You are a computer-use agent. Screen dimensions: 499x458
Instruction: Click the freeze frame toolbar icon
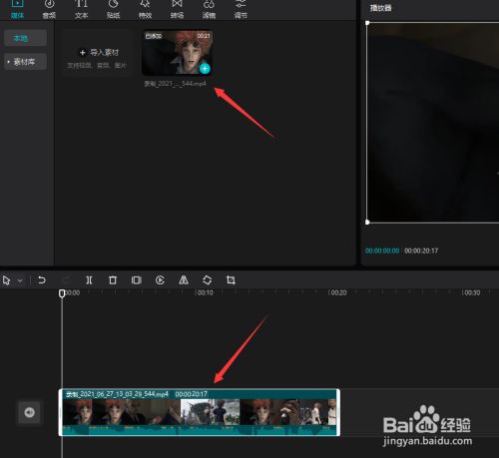(136, 280)
